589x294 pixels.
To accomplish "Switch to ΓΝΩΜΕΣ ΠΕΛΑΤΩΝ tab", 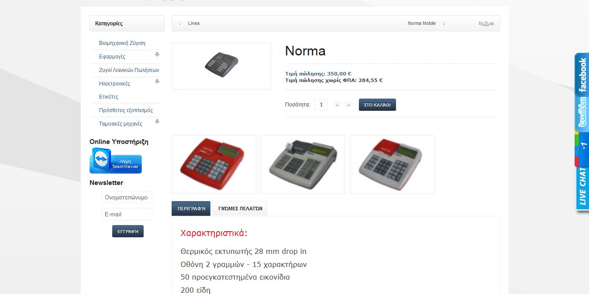I will (x=240, y=209).
